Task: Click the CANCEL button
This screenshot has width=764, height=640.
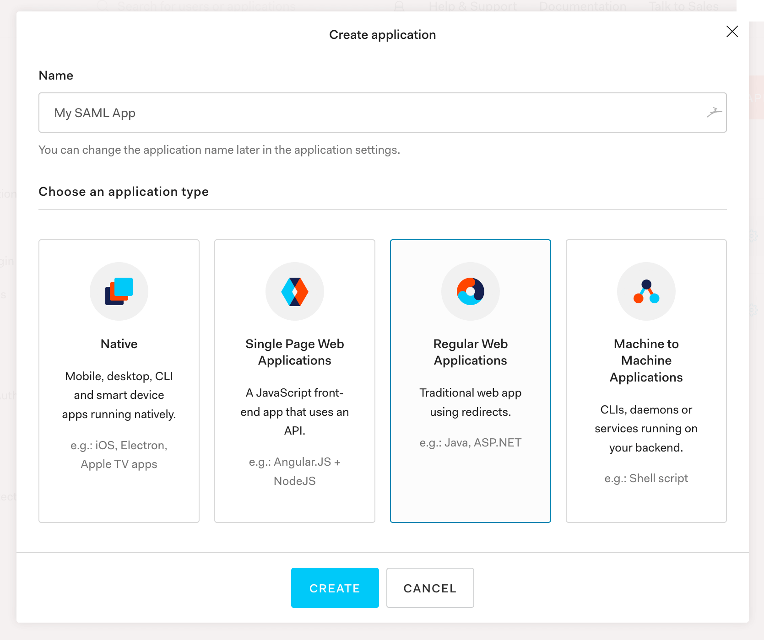Action: point(430,588)
